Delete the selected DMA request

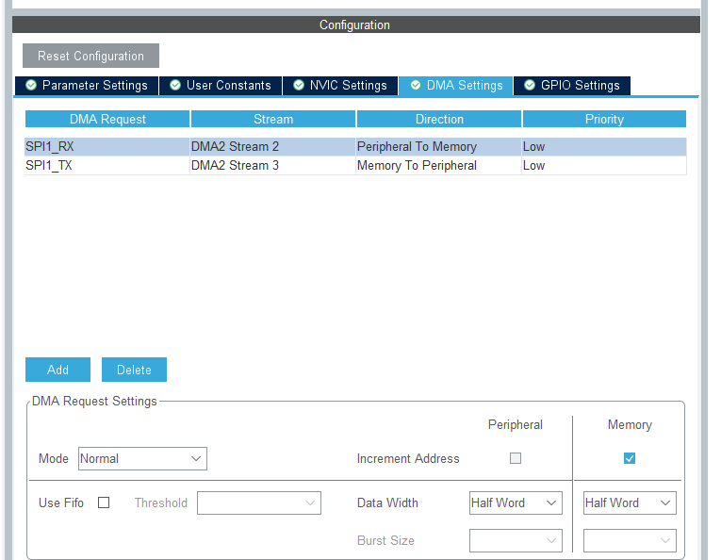tap(134, 370)
